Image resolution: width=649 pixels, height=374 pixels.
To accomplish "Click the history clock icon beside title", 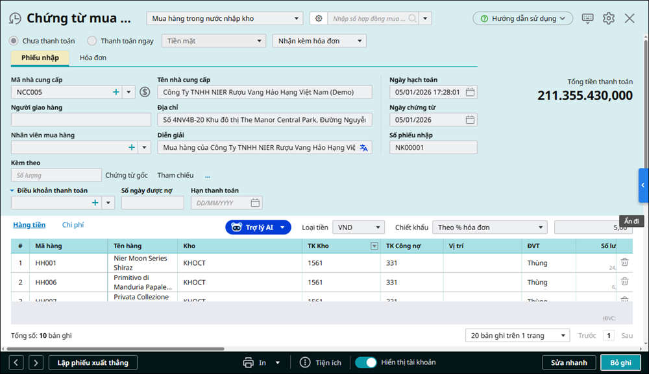I will pyautogui.click(x=15, y=19).
